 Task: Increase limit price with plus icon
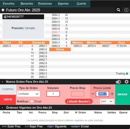112,94
